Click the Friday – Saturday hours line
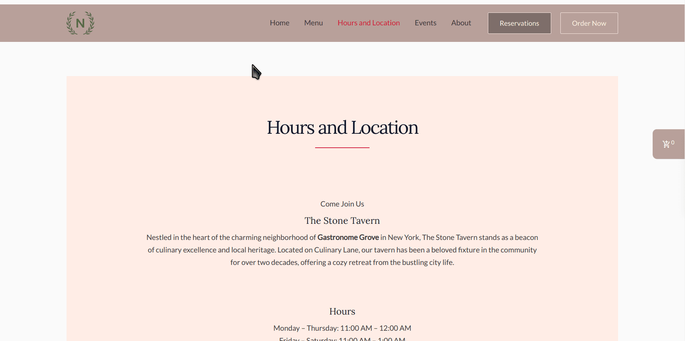Image resolution: width=685 pixels, height=341 pixels. pyautogui.click(x=342, y=339)
